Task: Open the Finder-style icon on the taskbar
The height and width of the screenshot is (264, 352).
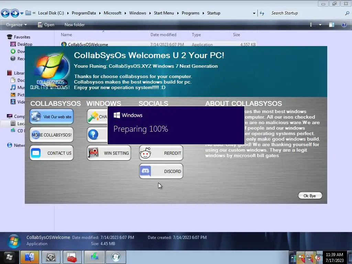Action: [x=30, y=257]
